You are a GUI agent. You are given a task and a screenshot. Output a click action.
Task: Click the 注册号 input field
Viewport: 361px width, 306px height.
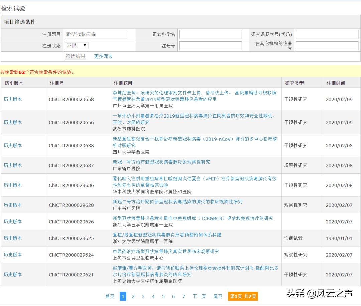point(211,45)
